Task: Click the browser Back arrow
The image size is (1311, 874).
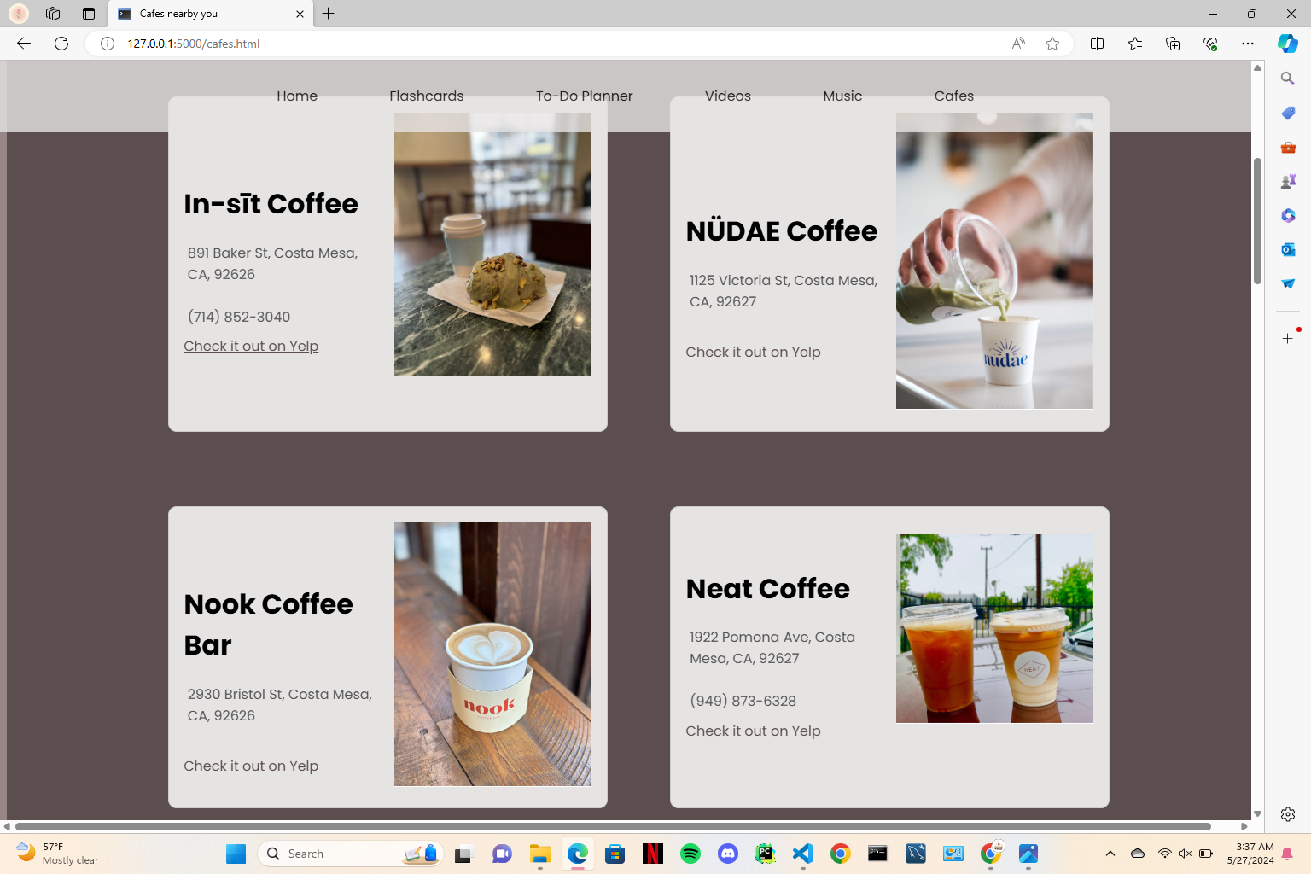Action: tap(24, 44)
